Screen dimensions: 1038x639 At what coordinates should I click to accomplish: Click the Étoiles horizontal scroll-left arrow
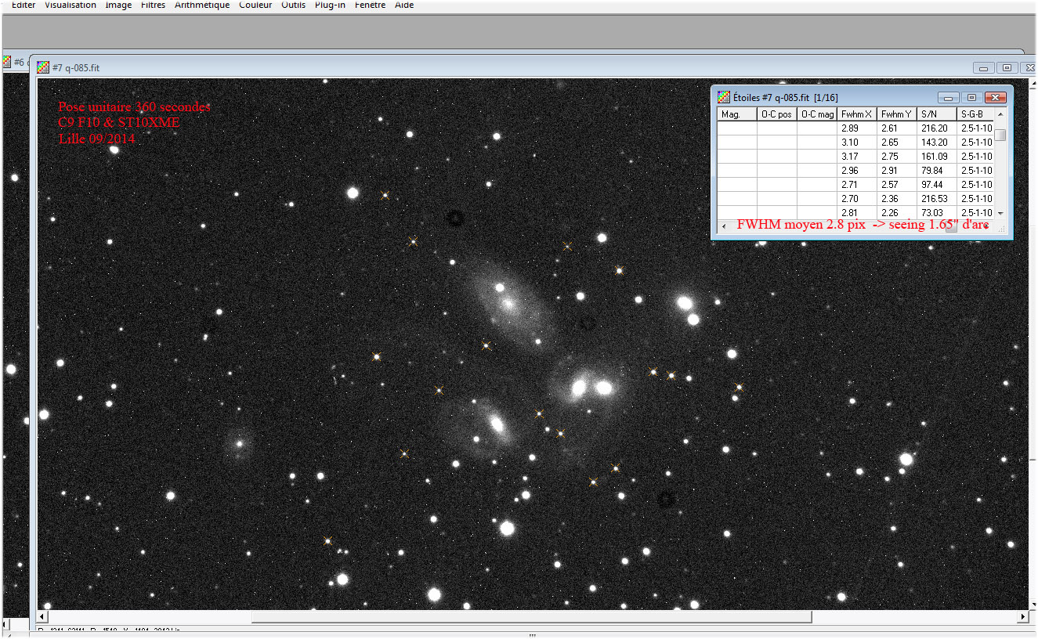(723, 226)
